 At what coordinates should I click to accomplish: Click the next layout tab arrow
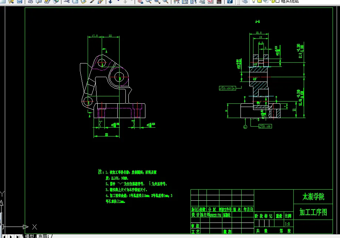coord(11,237)
